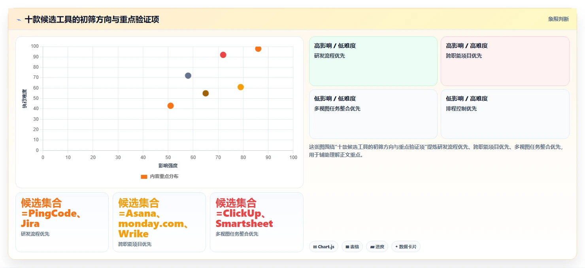Click the 象限判断 label in header
This screenshot has height=268, width=585.
pyautogui.click(x=558, y=19)
